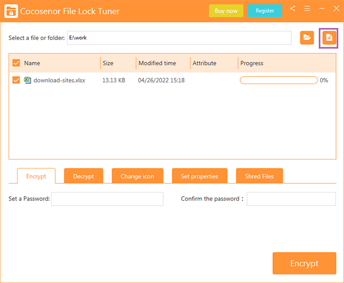Minimize the File Lock Tuner window
Image resolution: width=344 pixels, height=283 pixels.
[322, 9]
